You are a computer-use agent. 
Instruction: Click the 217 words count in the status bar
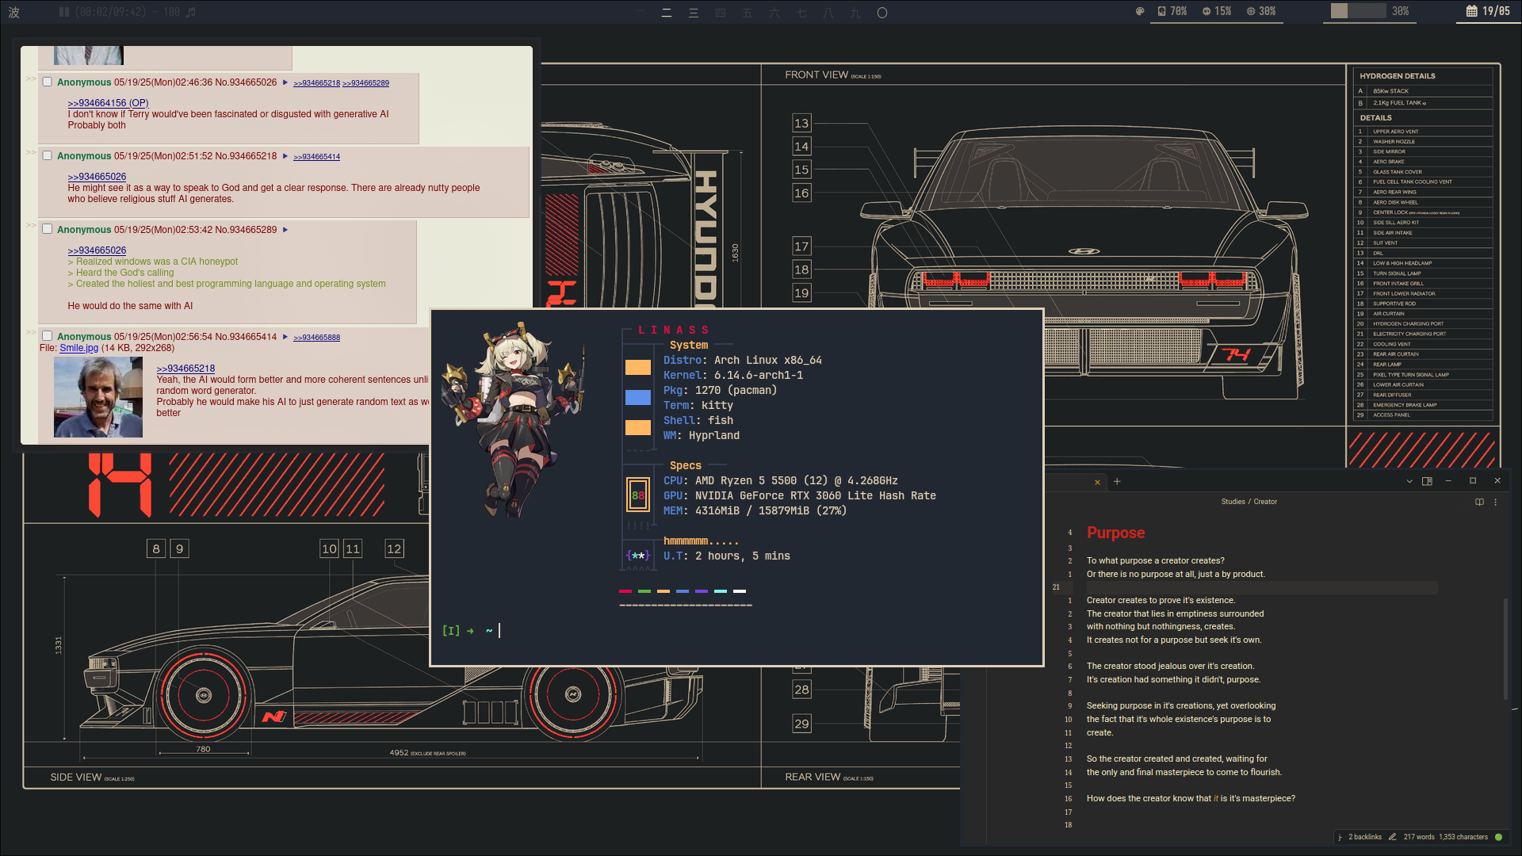[x=1419, y=837]
